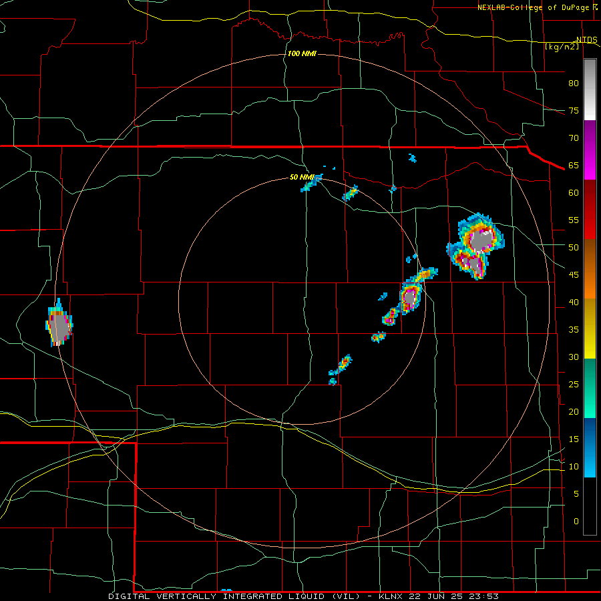
Task: Click the 80 value on the VIL scale
Action: tap(574, 83)
